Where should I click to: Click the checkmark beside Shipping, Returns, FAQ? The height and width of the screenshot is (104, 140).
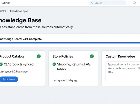click(x=54, y=64)
